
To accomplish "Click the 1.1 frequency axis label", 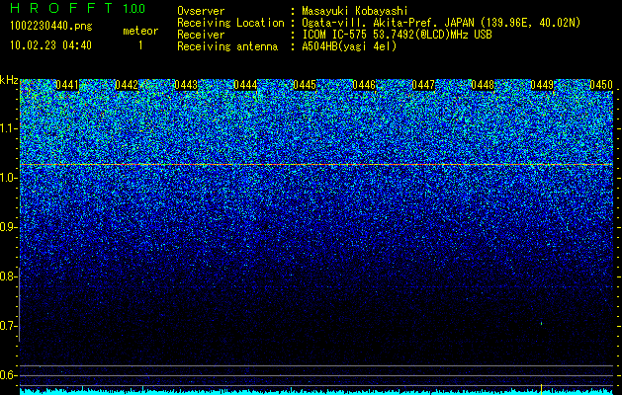I will point(7,128).
